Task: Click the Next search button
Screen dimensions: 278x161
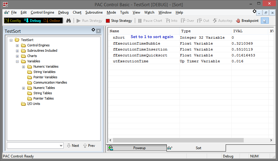Action: (x=73, y=146)
